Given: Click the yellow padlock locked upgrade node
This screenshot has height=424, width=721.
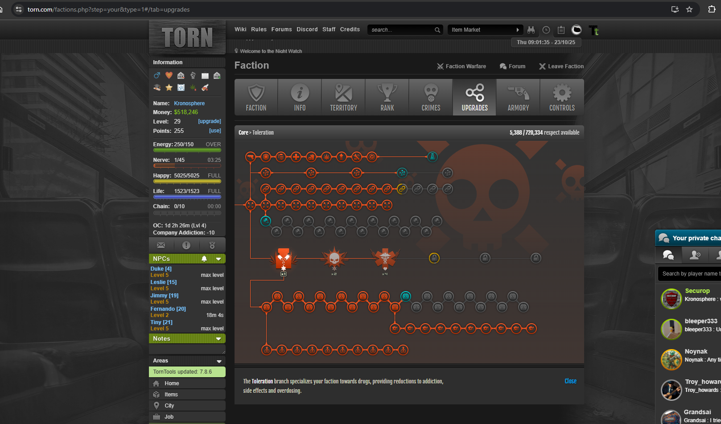Looking at the screenshot, I should pos(434,258).
